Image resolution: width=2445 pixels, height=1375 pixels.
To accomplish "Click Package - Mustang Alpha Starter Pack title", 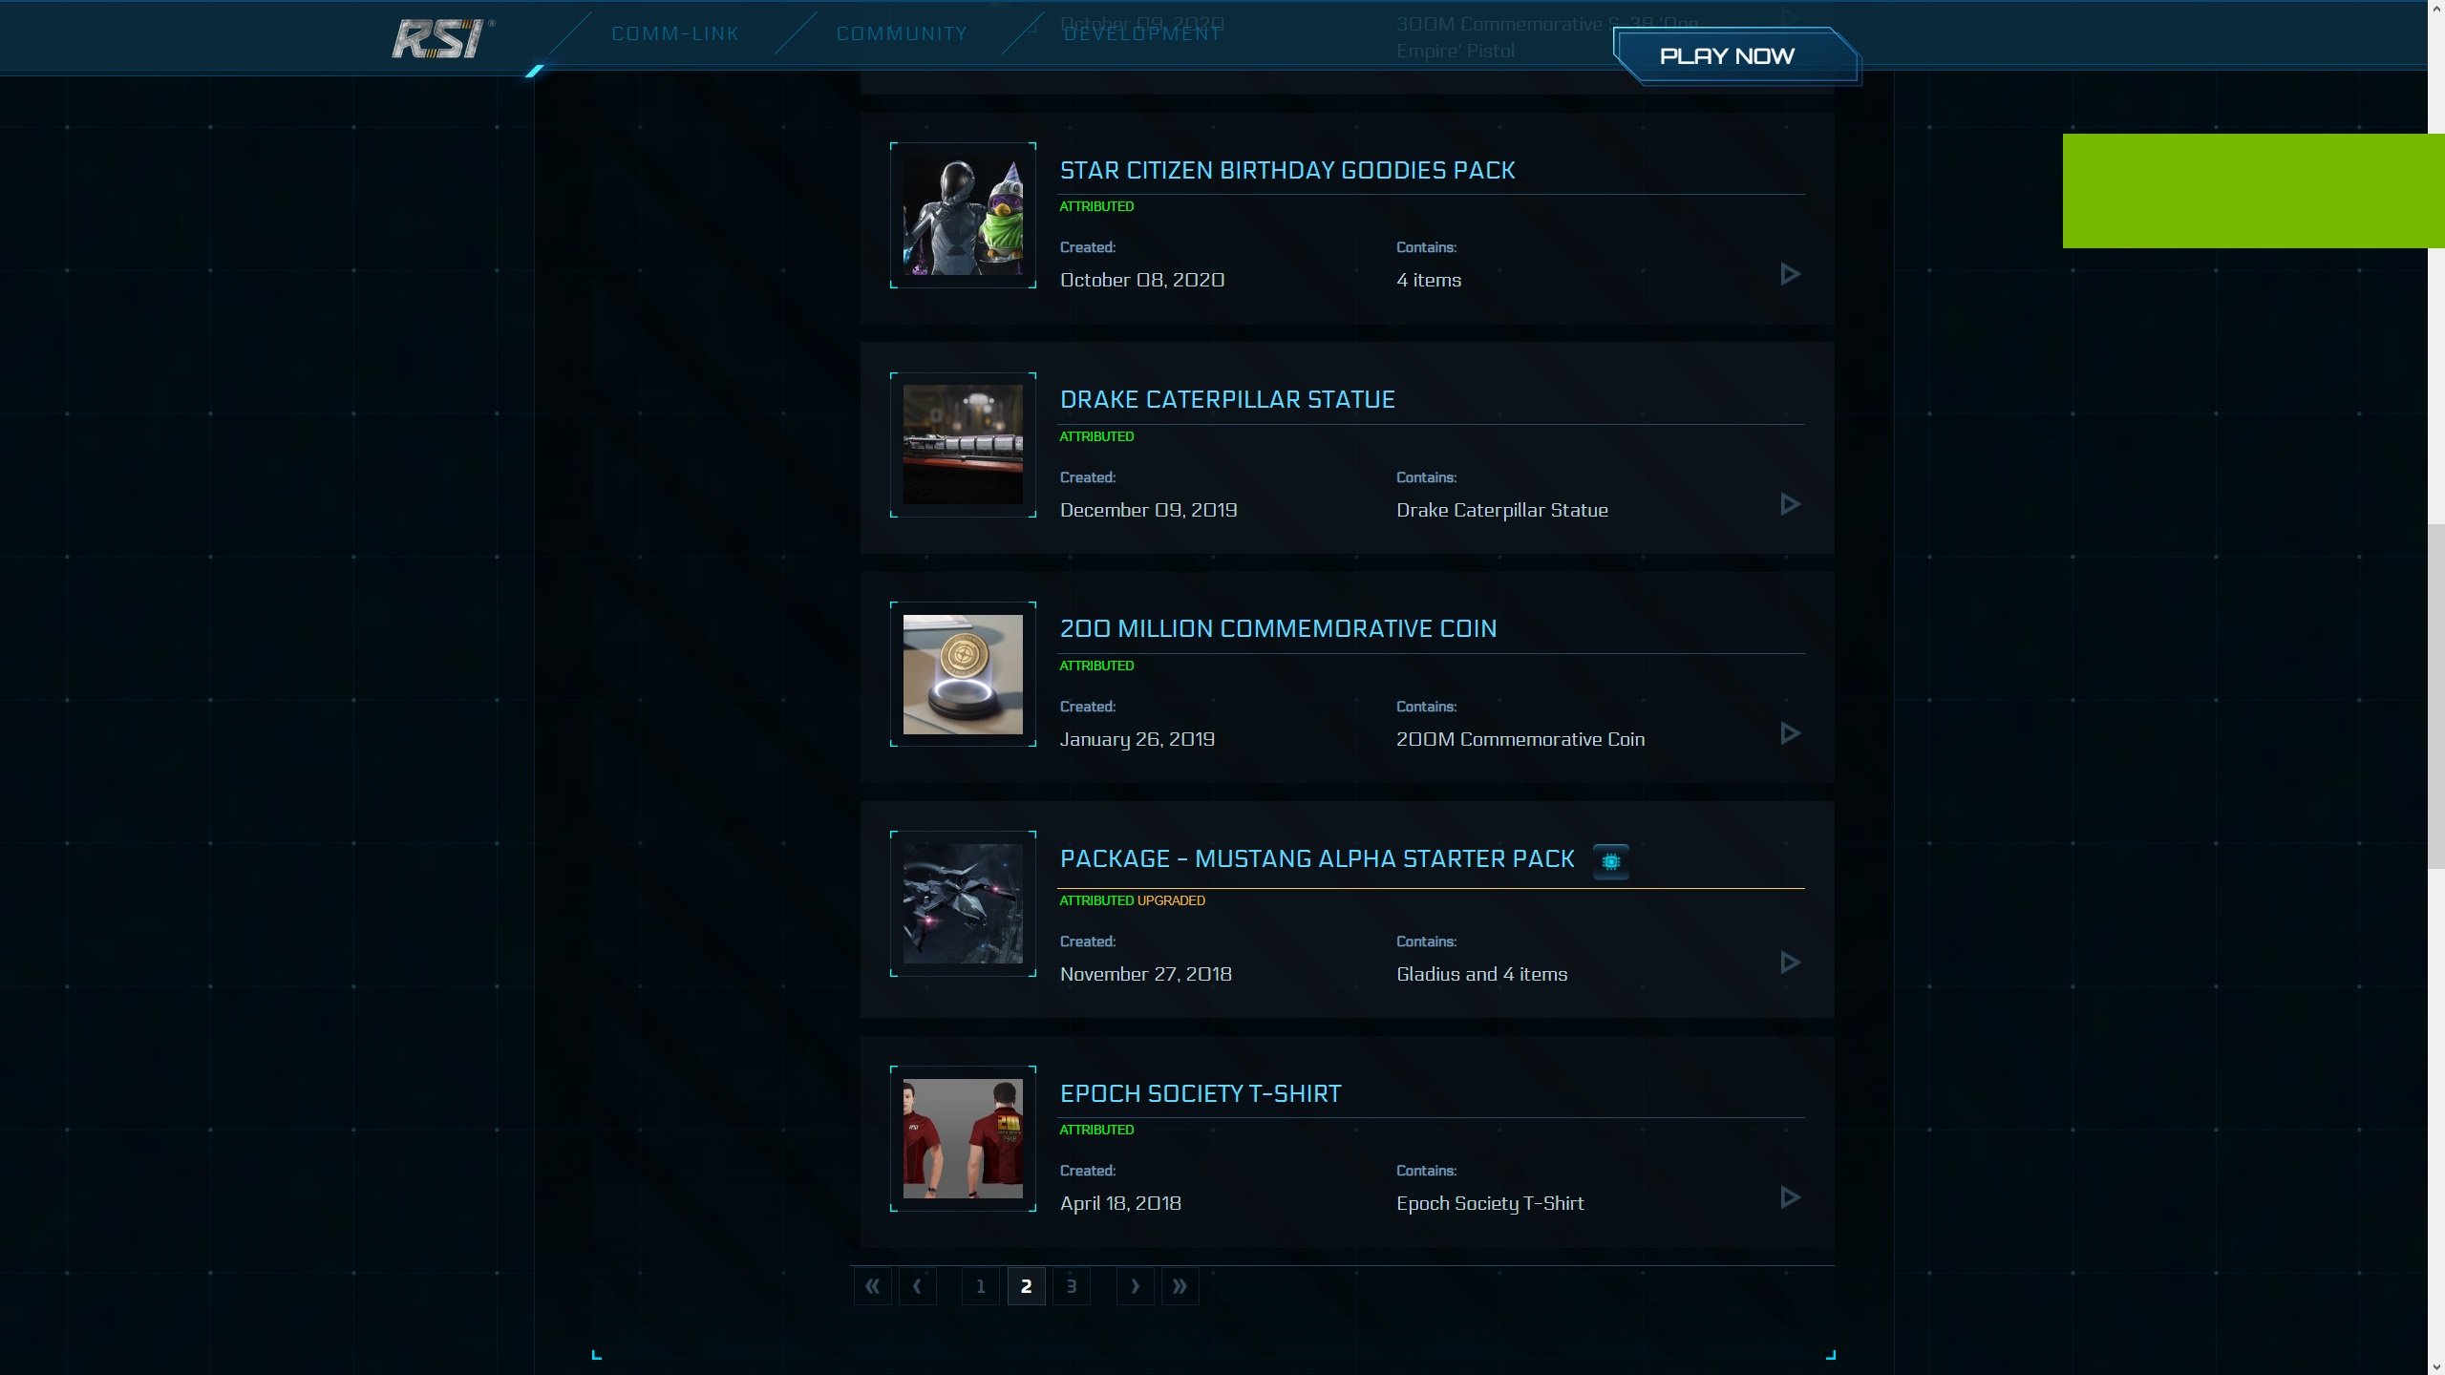I will pyautogui.click(x=1317, y=858).
